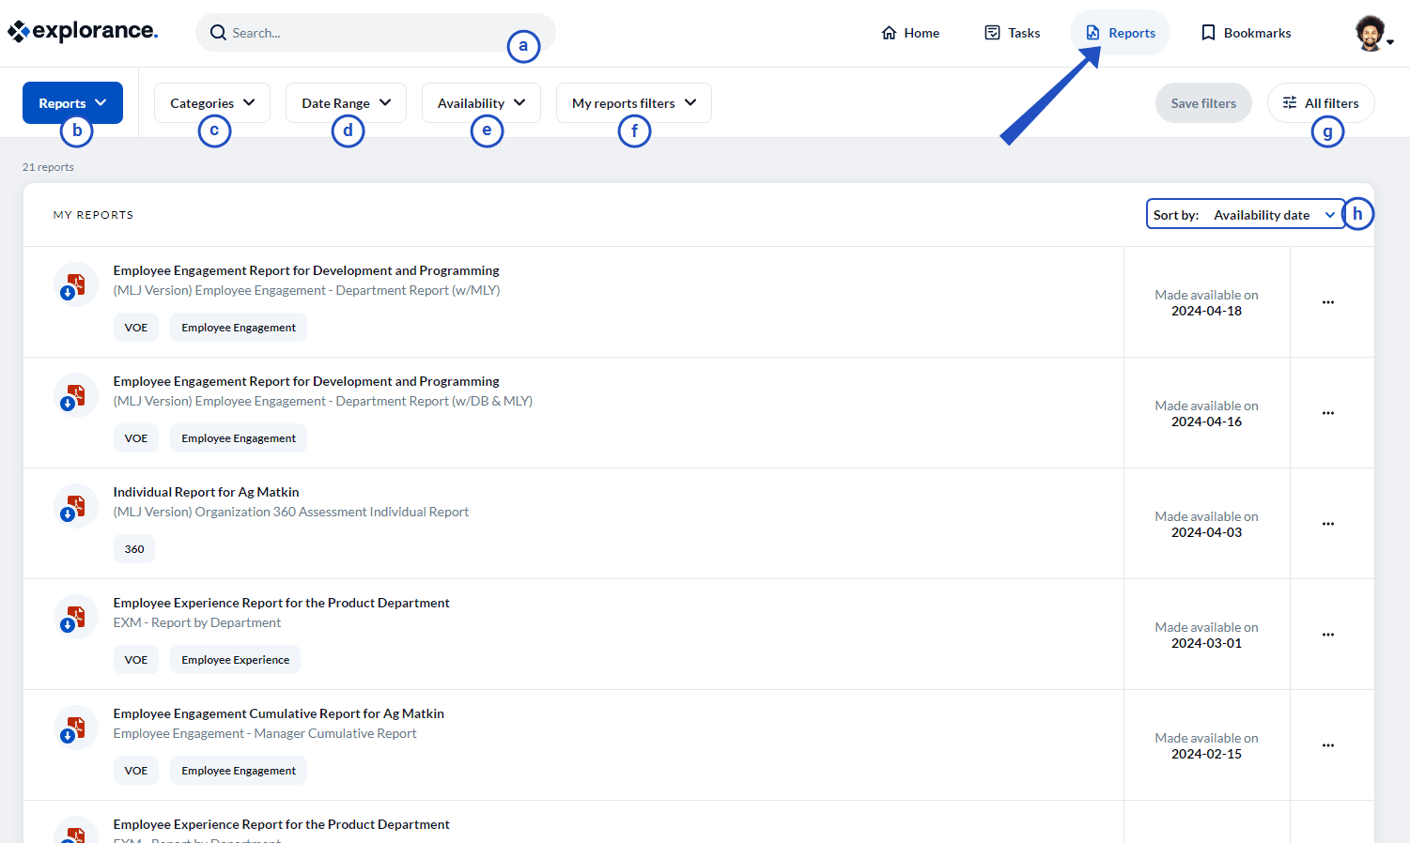The image size is (1410, 843).
Task: Click the search magnifier icon
Action: 218,32
